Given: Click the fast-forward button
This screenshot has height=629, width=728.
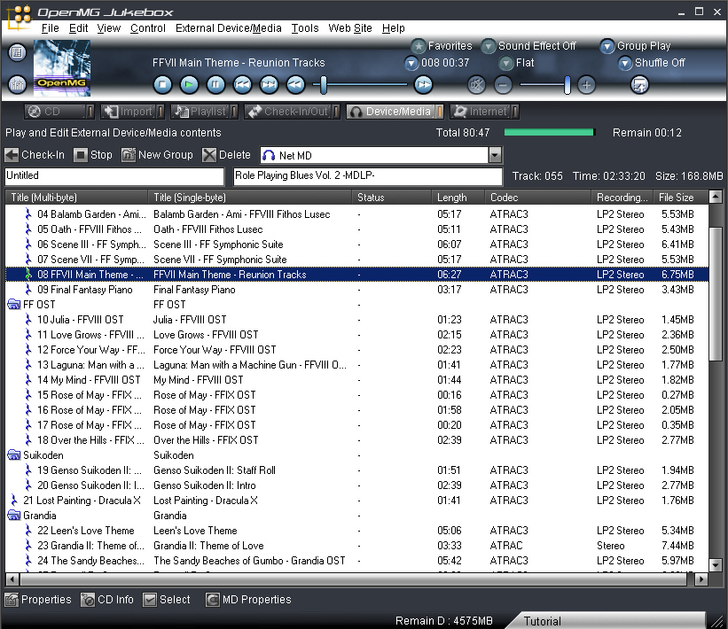Looking at the screenshot, I should pos(423,84).
